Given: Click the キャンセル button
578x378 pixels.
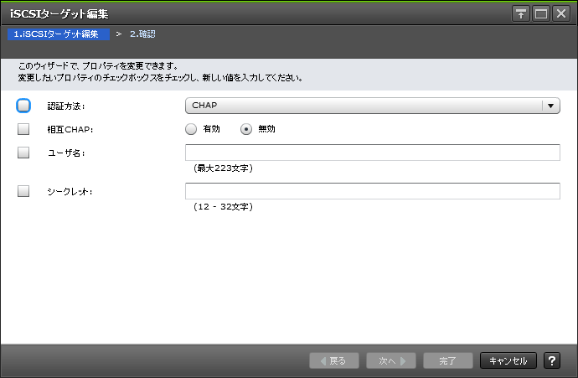Looking at the screenshot, I should tap(508, 360).
